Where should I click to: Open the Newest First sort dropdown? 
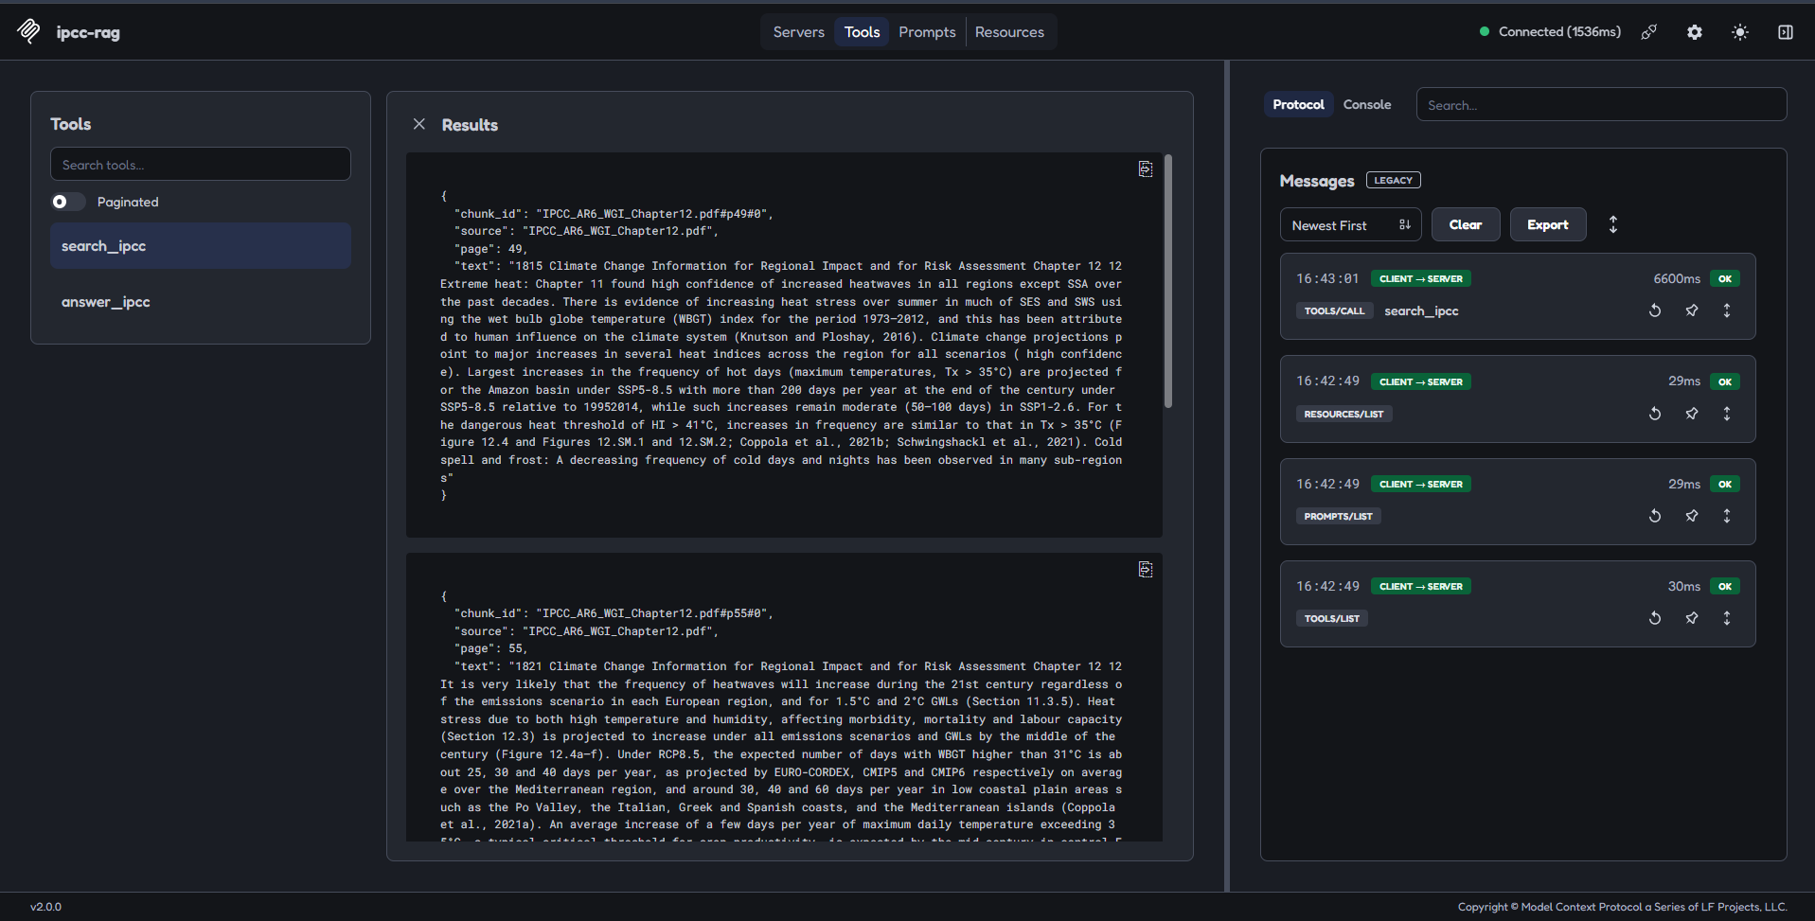[x=1350, y=224]
